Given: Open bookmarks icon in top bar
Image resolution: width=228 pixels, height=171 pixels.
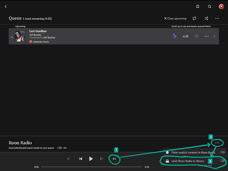Looking at the screenshot, I should coord(198,7).
